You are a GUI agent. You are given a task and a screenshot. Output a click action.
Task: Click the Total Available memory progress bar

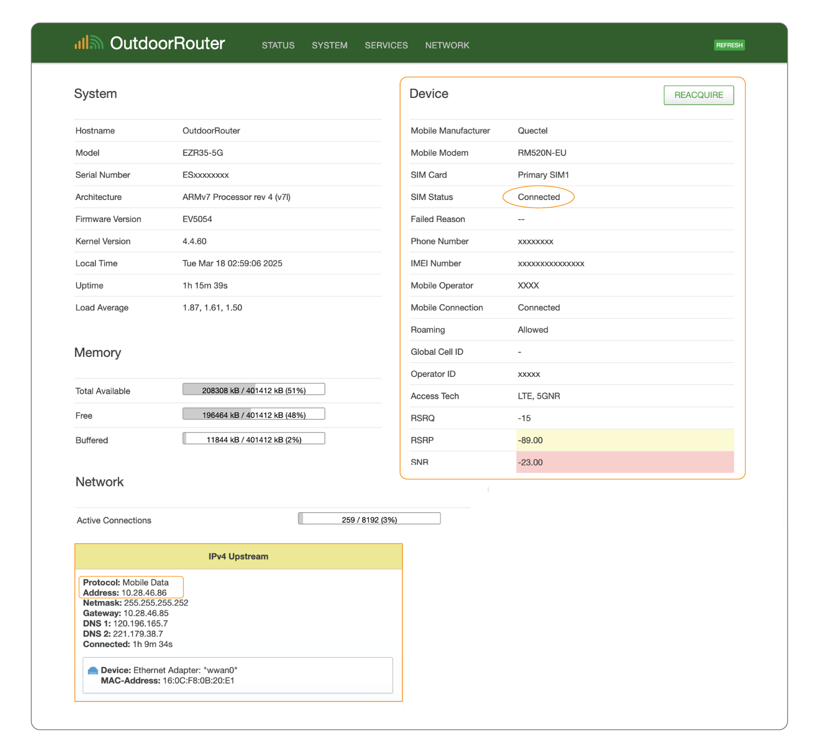coord(254,390)
